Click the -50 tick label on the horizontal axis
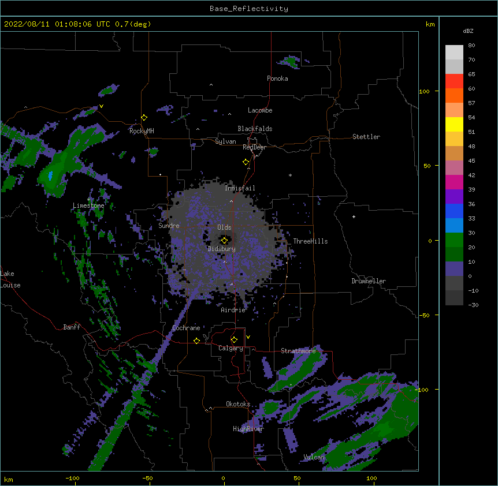This screenshot has width=498, height=486. click(147, 478)
